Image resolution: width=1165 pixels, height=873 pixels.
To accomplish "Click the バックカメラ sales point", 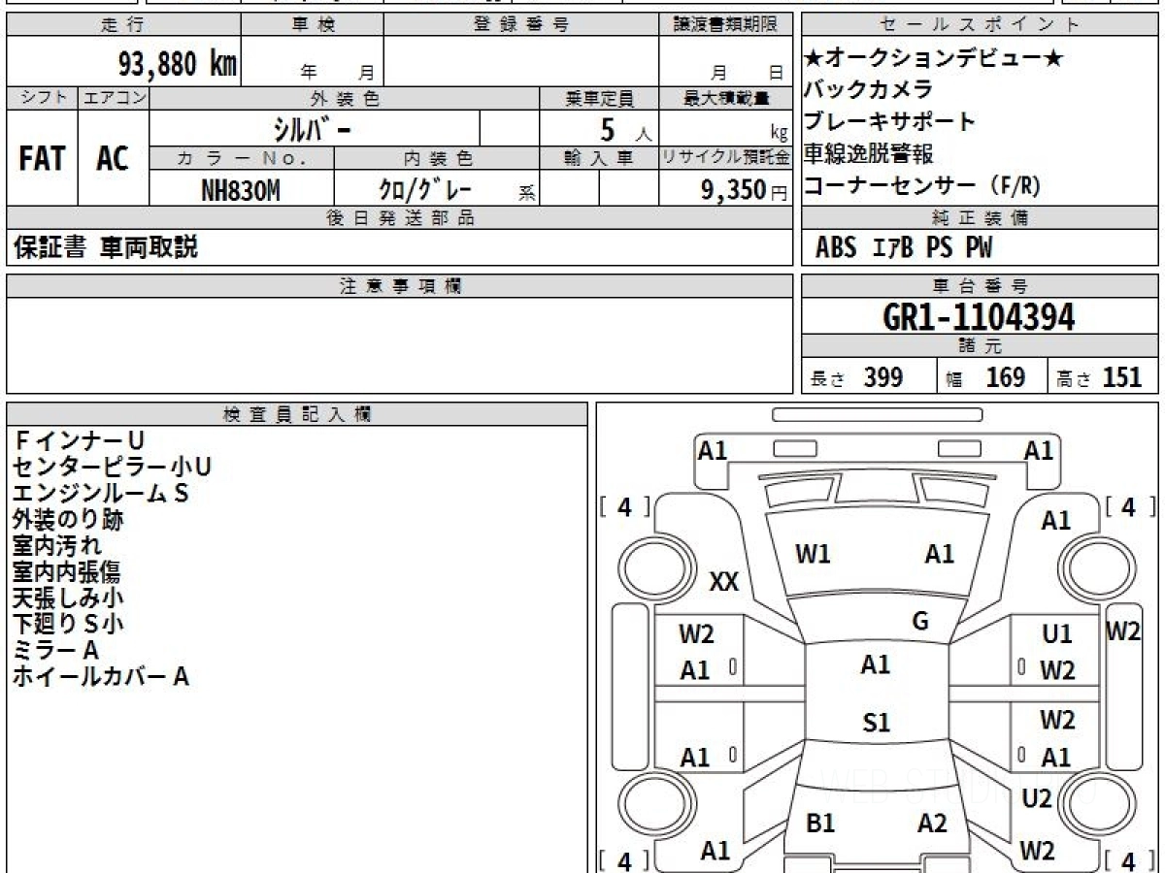I will [x=869, y=90].
